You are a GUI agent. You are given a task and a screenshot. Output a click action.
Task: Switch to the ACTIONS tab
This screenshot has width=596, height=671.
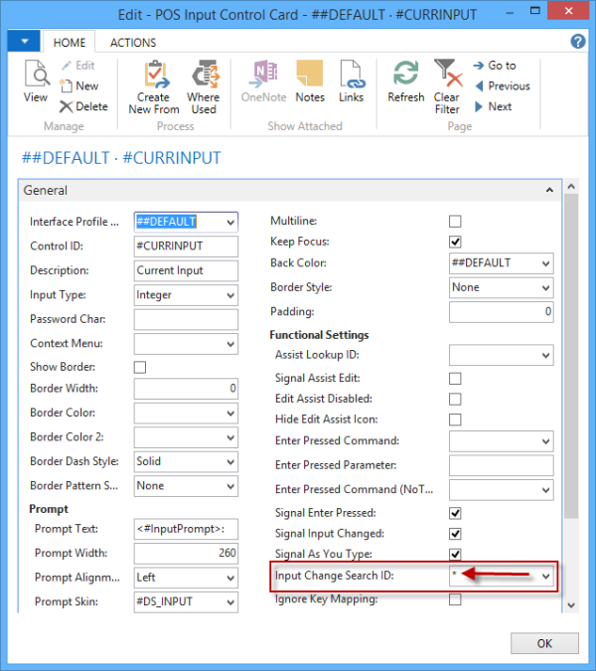click(x=133, y=43)
